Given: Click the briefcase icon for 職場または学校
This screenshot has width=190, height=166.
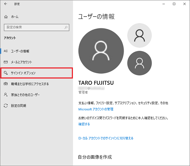Looking at the screenshot, I should [x=6, y=84].
